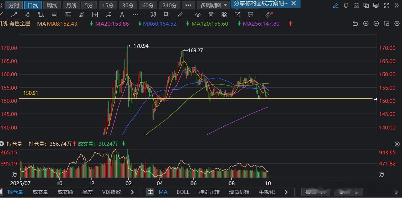Zoom out the chart with minus icon

pyautogui.click(x=376, y=24)
